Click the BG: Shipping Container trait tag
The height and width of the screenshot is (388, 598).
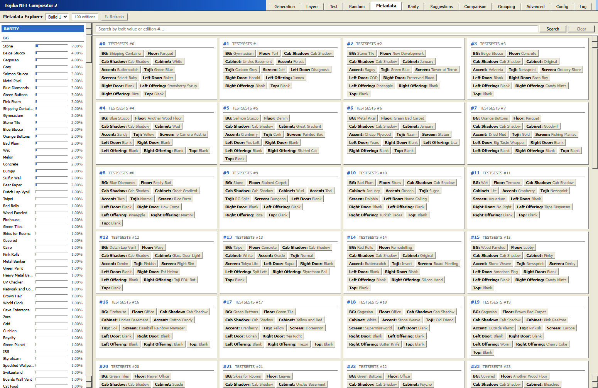pos(122,54)
